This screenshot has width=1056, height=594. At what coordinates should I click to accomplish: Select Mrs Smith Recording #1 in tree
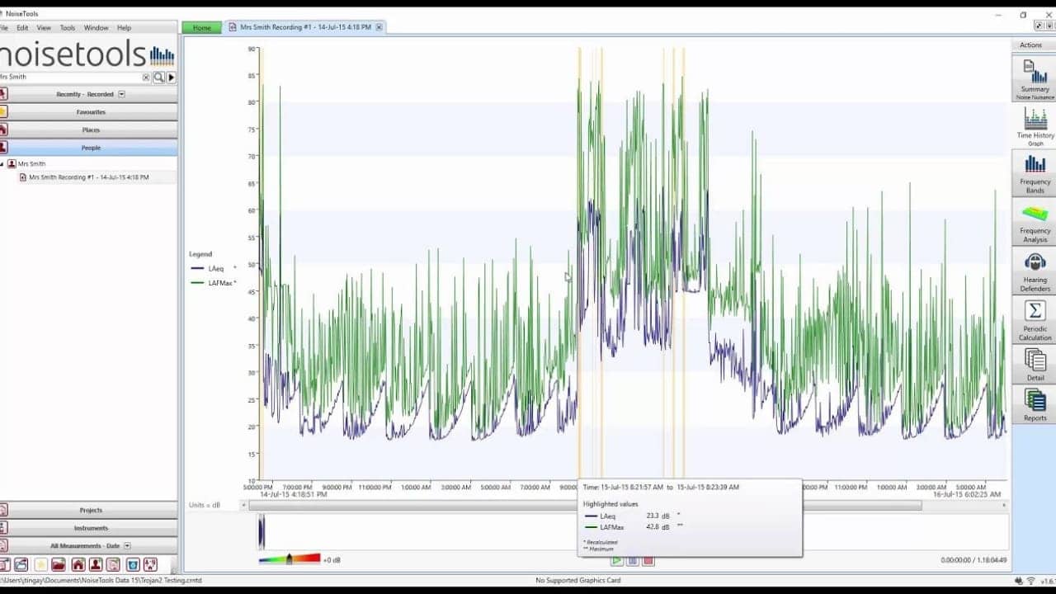coord(88,177)
